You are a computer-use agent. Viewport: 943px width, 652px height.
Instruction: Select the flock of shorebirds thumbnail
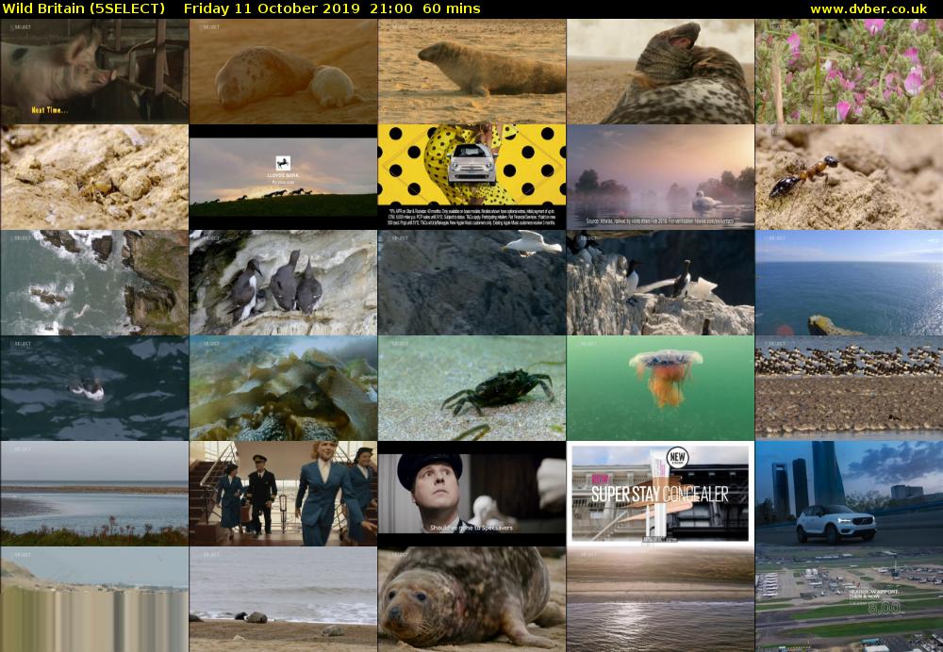849,388
